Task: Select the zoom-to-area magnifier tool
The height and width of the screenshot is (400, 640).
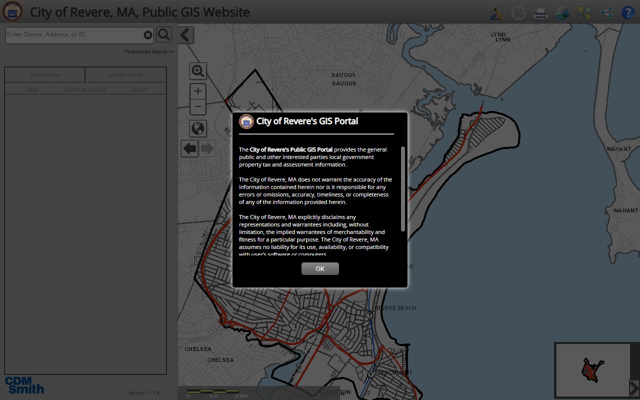Action: coord(198,71)
